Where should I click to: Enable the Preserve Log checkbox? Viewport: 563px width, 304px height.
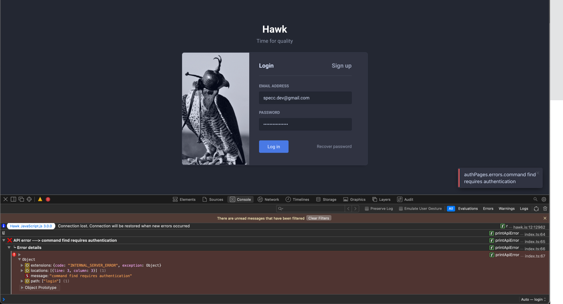[367, 209]
